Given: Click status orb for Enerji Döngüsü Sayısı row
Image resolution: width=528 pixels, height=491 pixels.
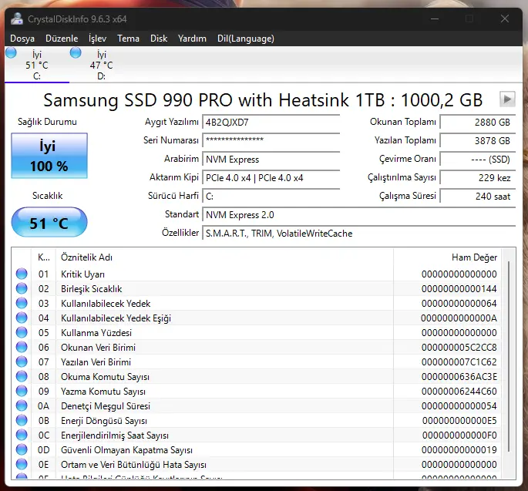Looking at the screenshot, I should pyautogui.click(x=22, y=420).
